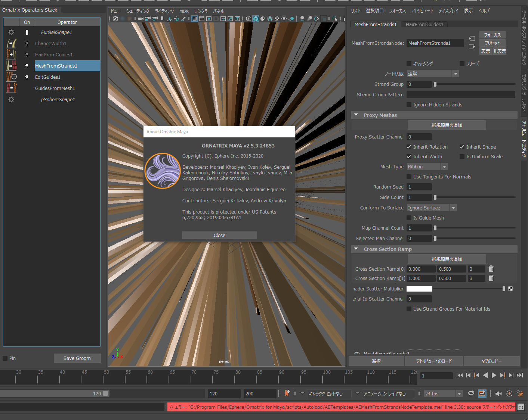Enable the フリーズ checkbox

click(462, 64)
